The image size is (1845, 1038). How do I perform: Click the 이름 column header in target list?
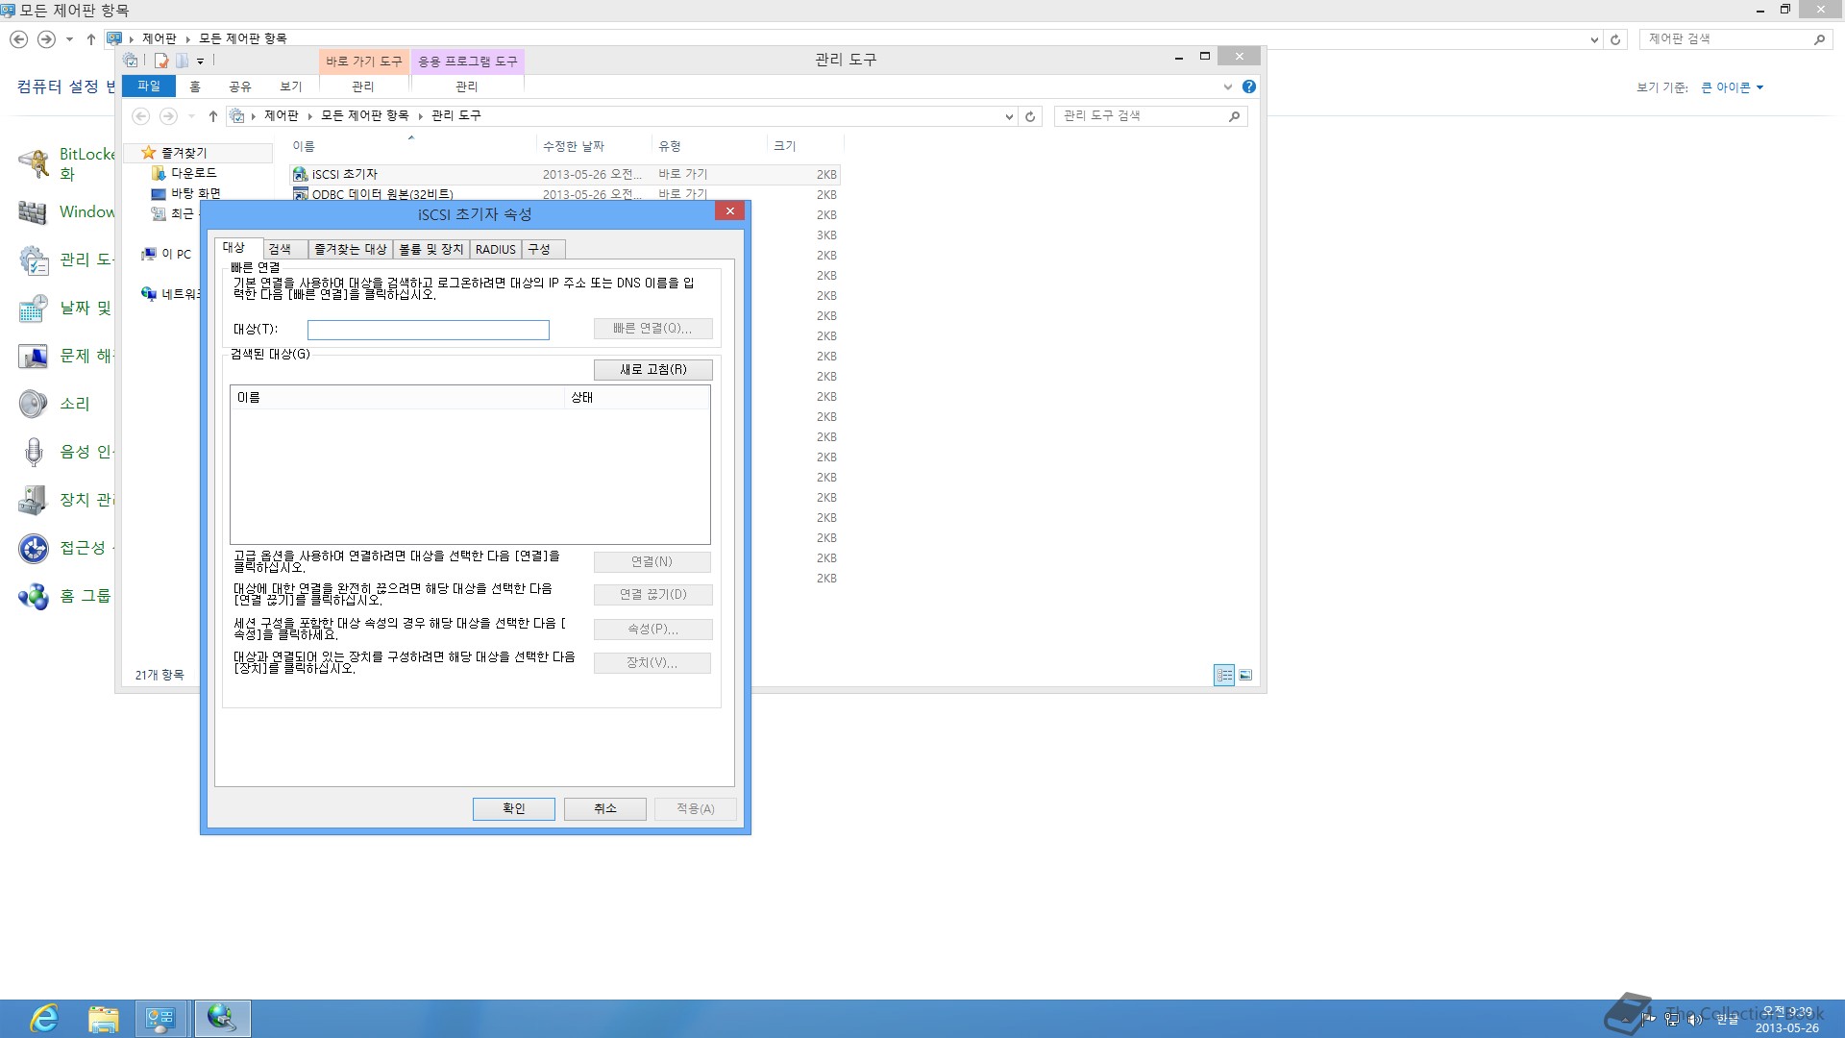pos(397,397)
